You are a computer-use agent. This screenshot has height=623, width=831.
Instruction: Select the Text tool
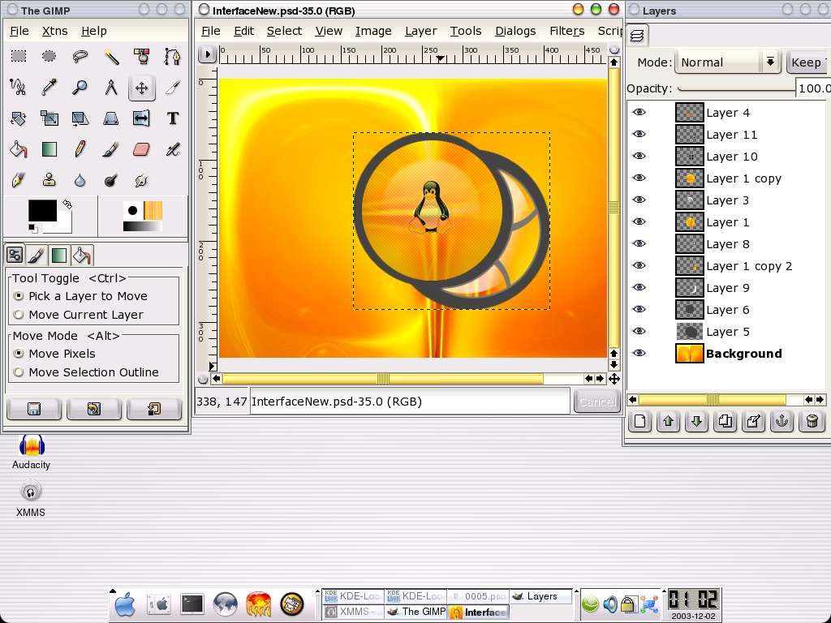[172, 118]
